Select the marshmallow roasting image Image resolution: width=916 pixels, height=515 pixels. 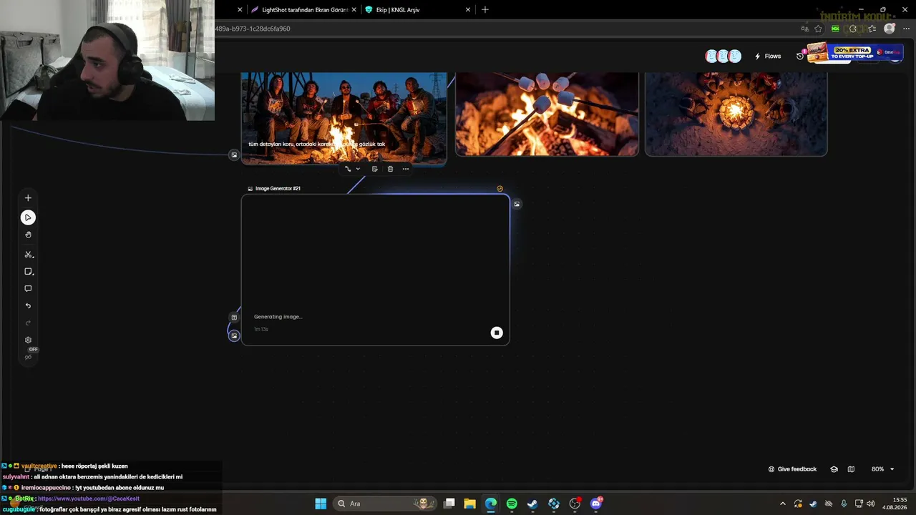(547, 114)
